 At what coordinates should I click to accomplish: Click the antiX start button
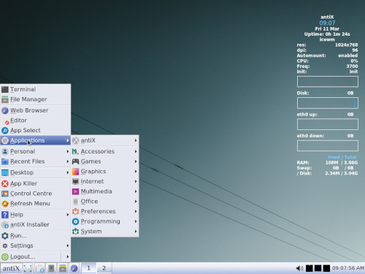[11, 268]
